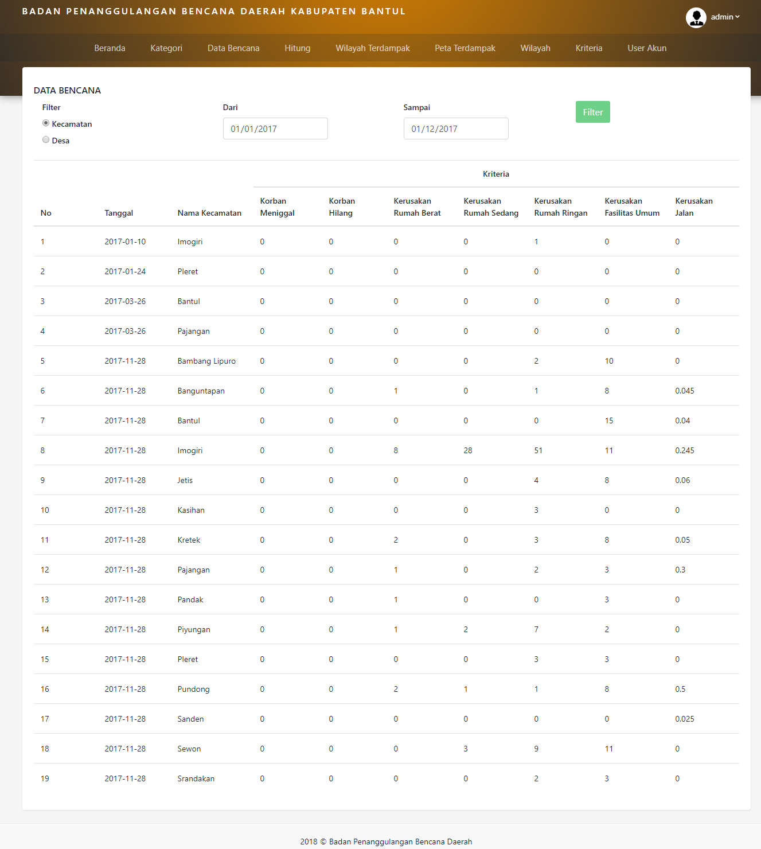The image size is (761, 849).
Task: Select the Kecamatan filter radio button
Action: pos(46,123)
